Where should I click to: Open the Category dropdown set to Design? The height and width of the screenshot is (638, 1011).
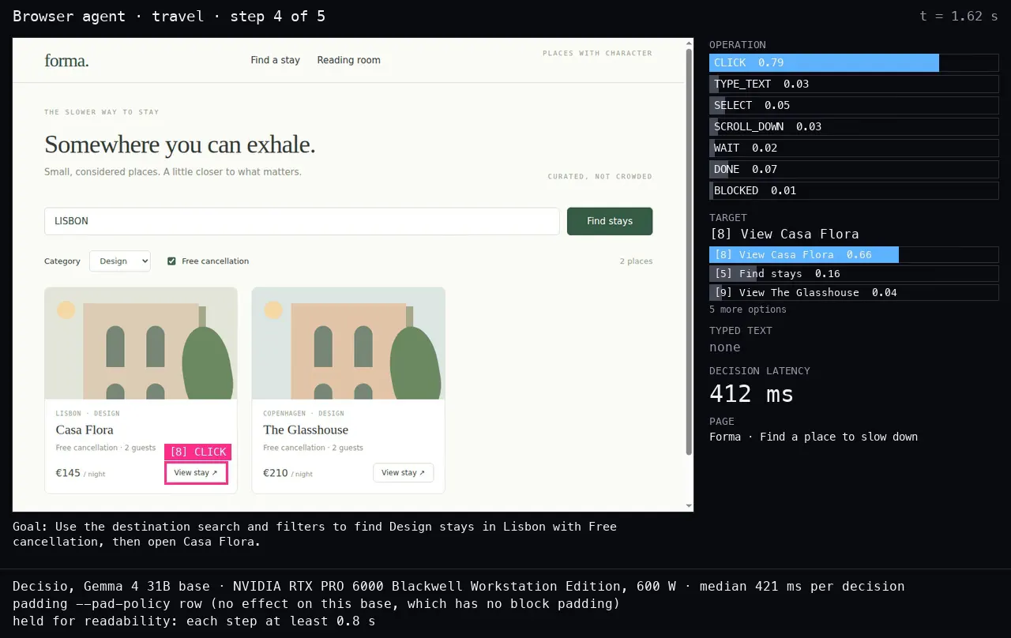point(120,261)
